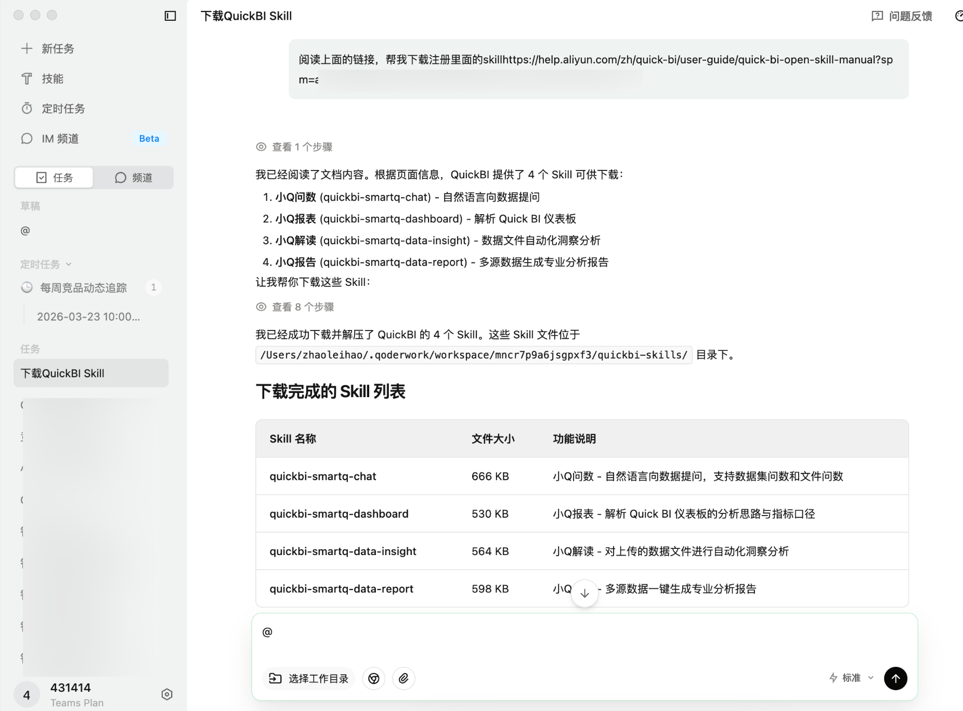Viewport: 963px width, 711px height.
Task: Click the Beta badge next to IM 频道
Action: click(x=149, y=139)
